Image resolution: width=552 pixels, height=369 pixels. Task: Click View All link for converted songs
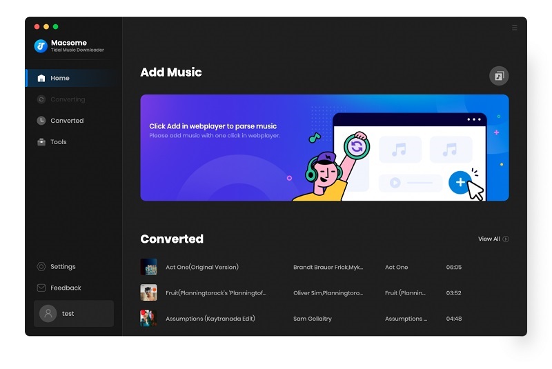coord(489,239)
